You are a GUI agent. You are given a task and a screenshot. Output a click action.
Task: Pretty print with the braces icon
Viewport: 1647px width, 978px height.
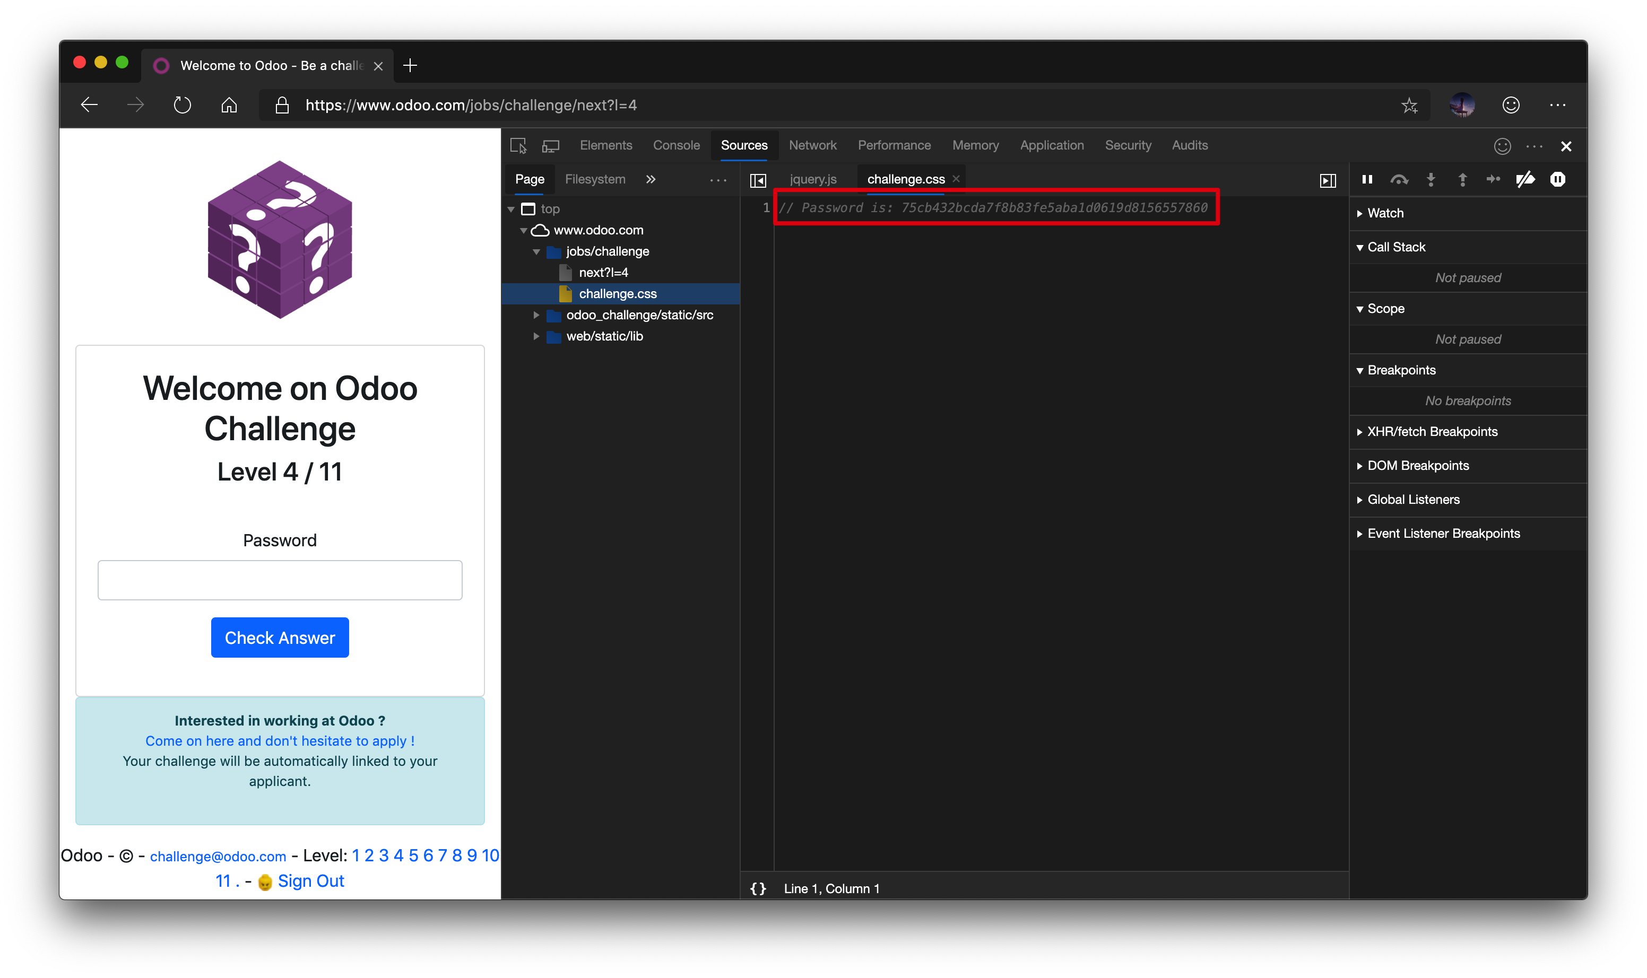click(758, 888)
